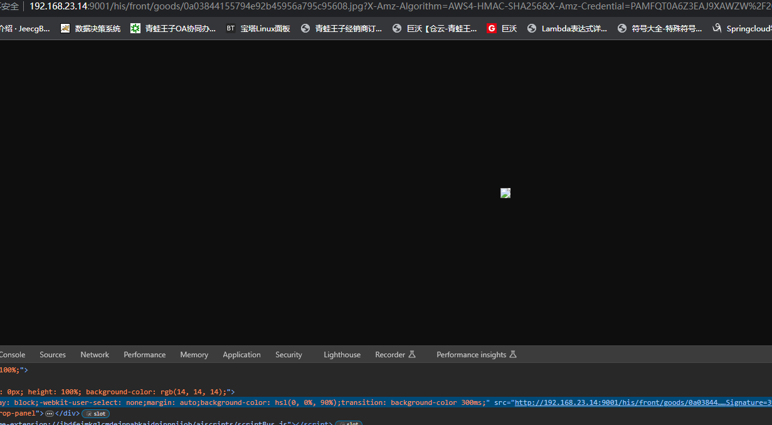Open the Network tab
This screenshot has width=772, height=425.
pyautogui.click(x=95, y=355)
